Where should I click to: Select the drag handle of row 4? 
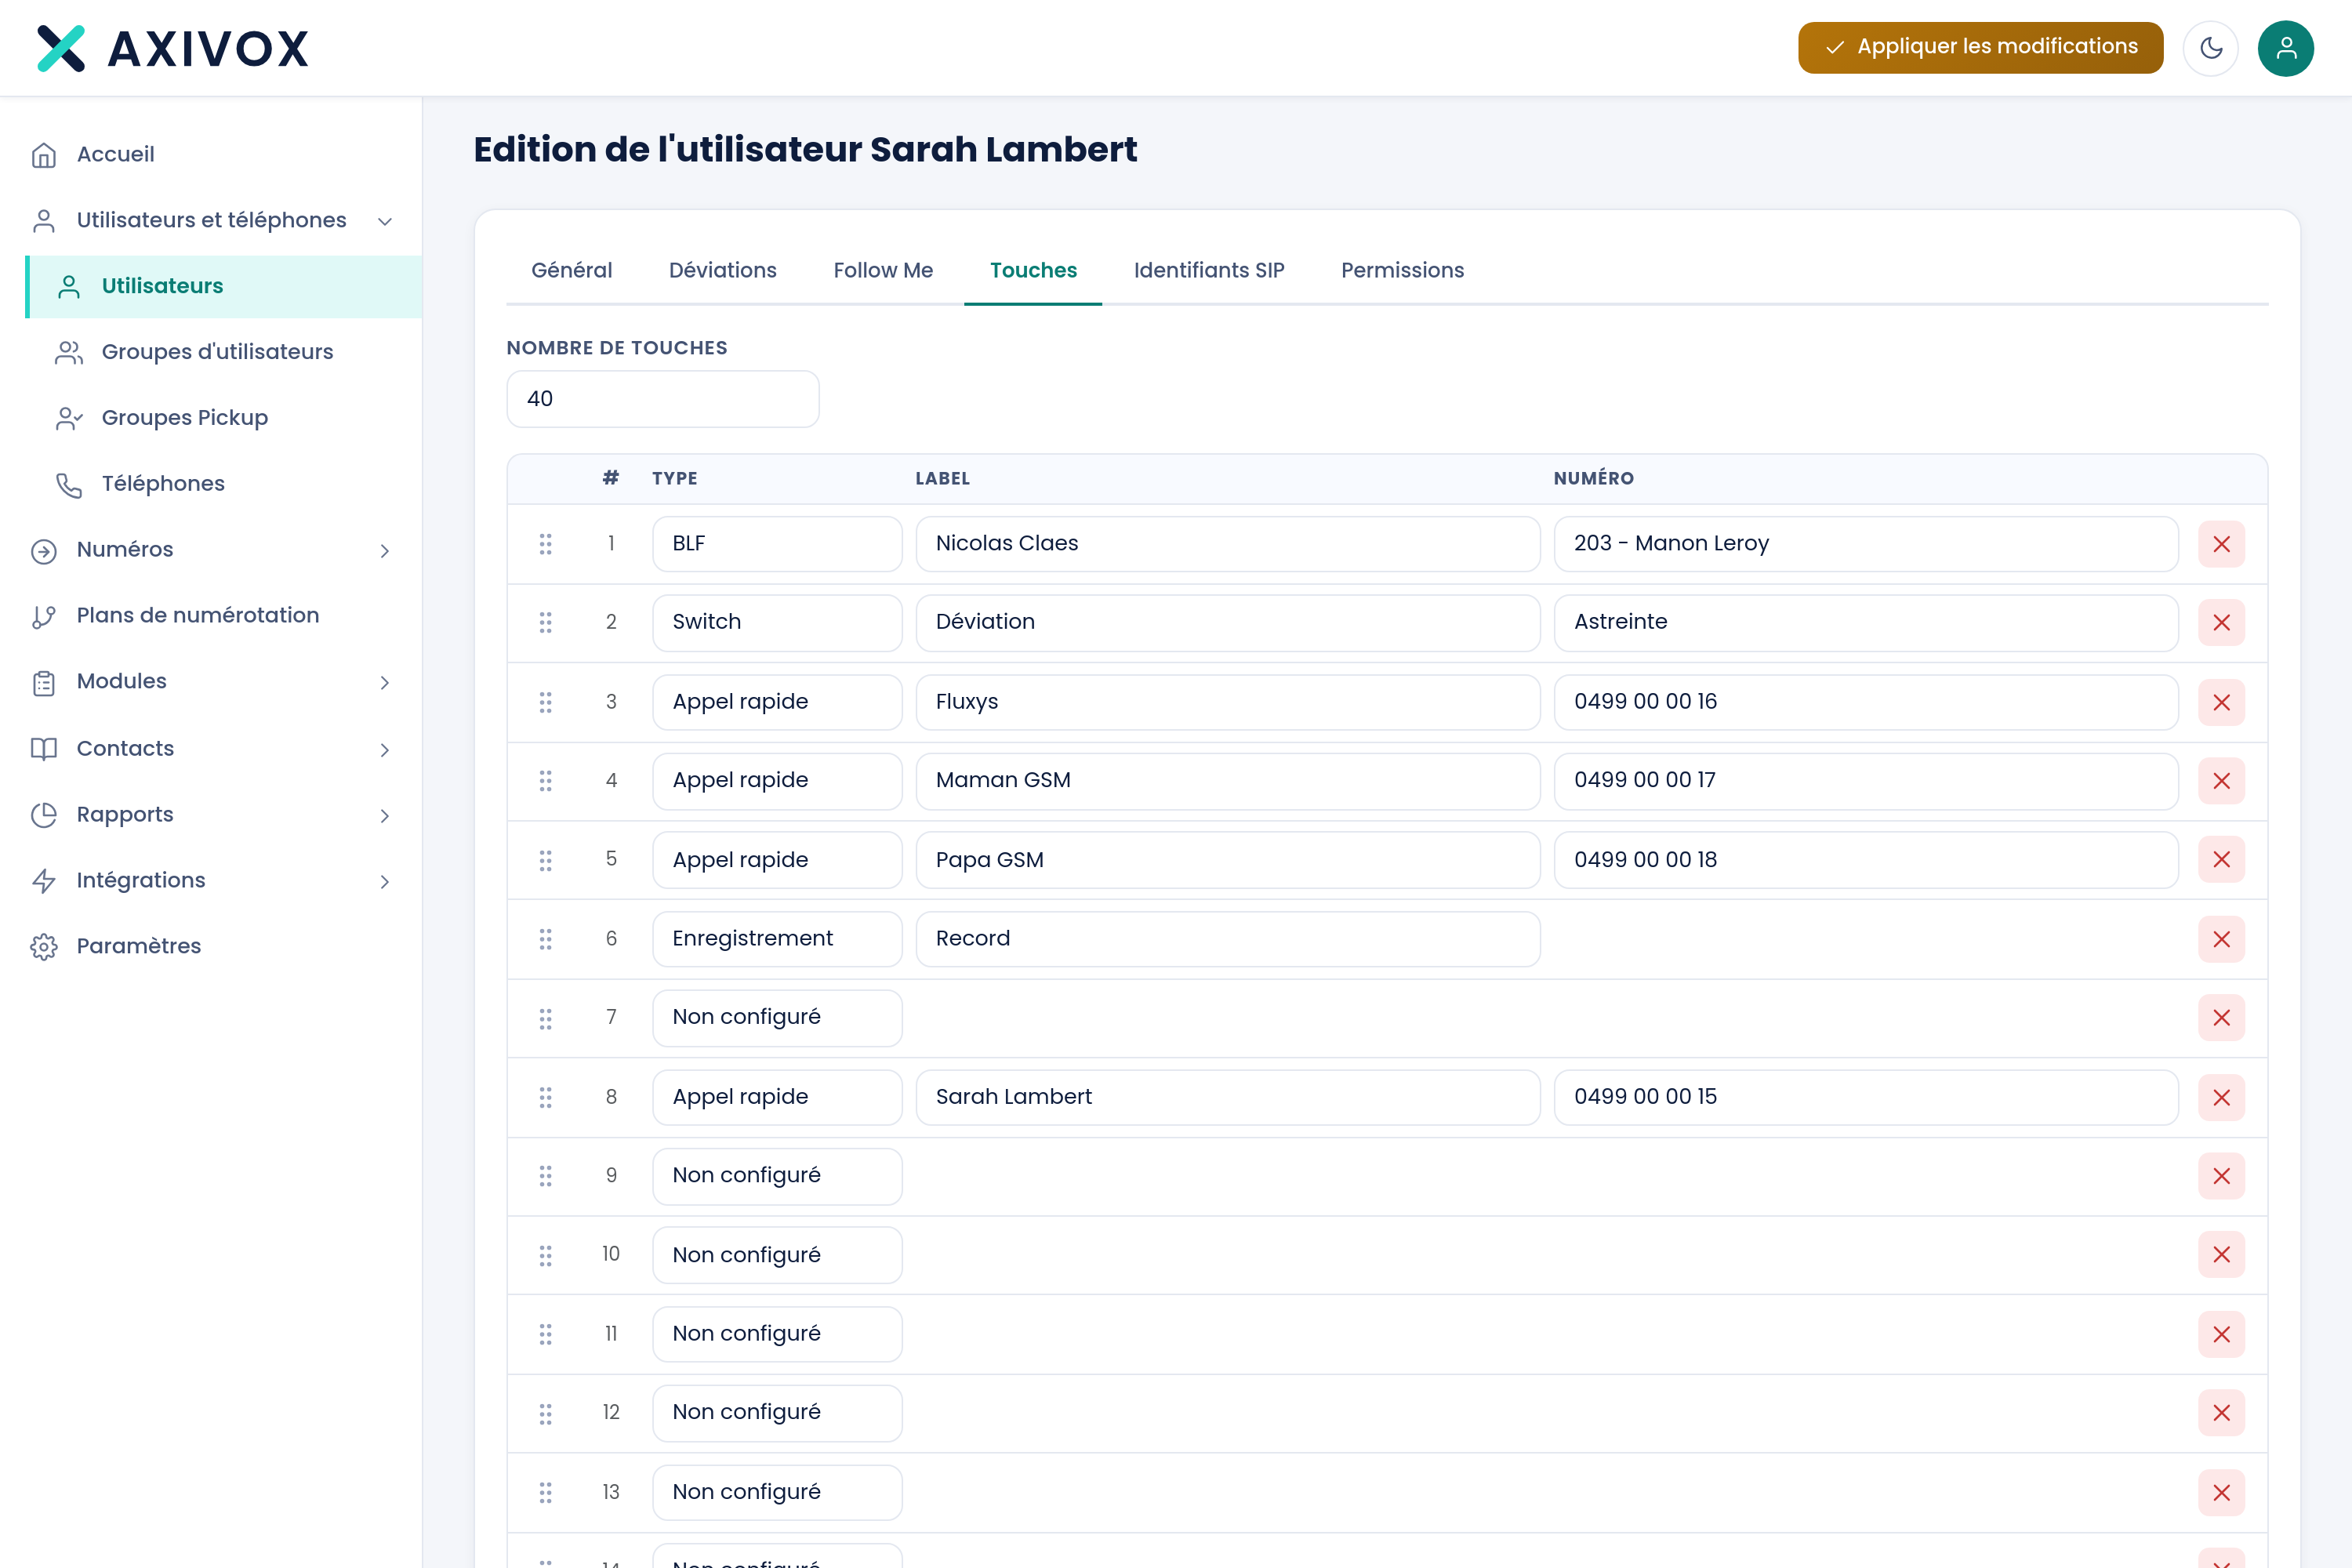(x=545, y=781)
